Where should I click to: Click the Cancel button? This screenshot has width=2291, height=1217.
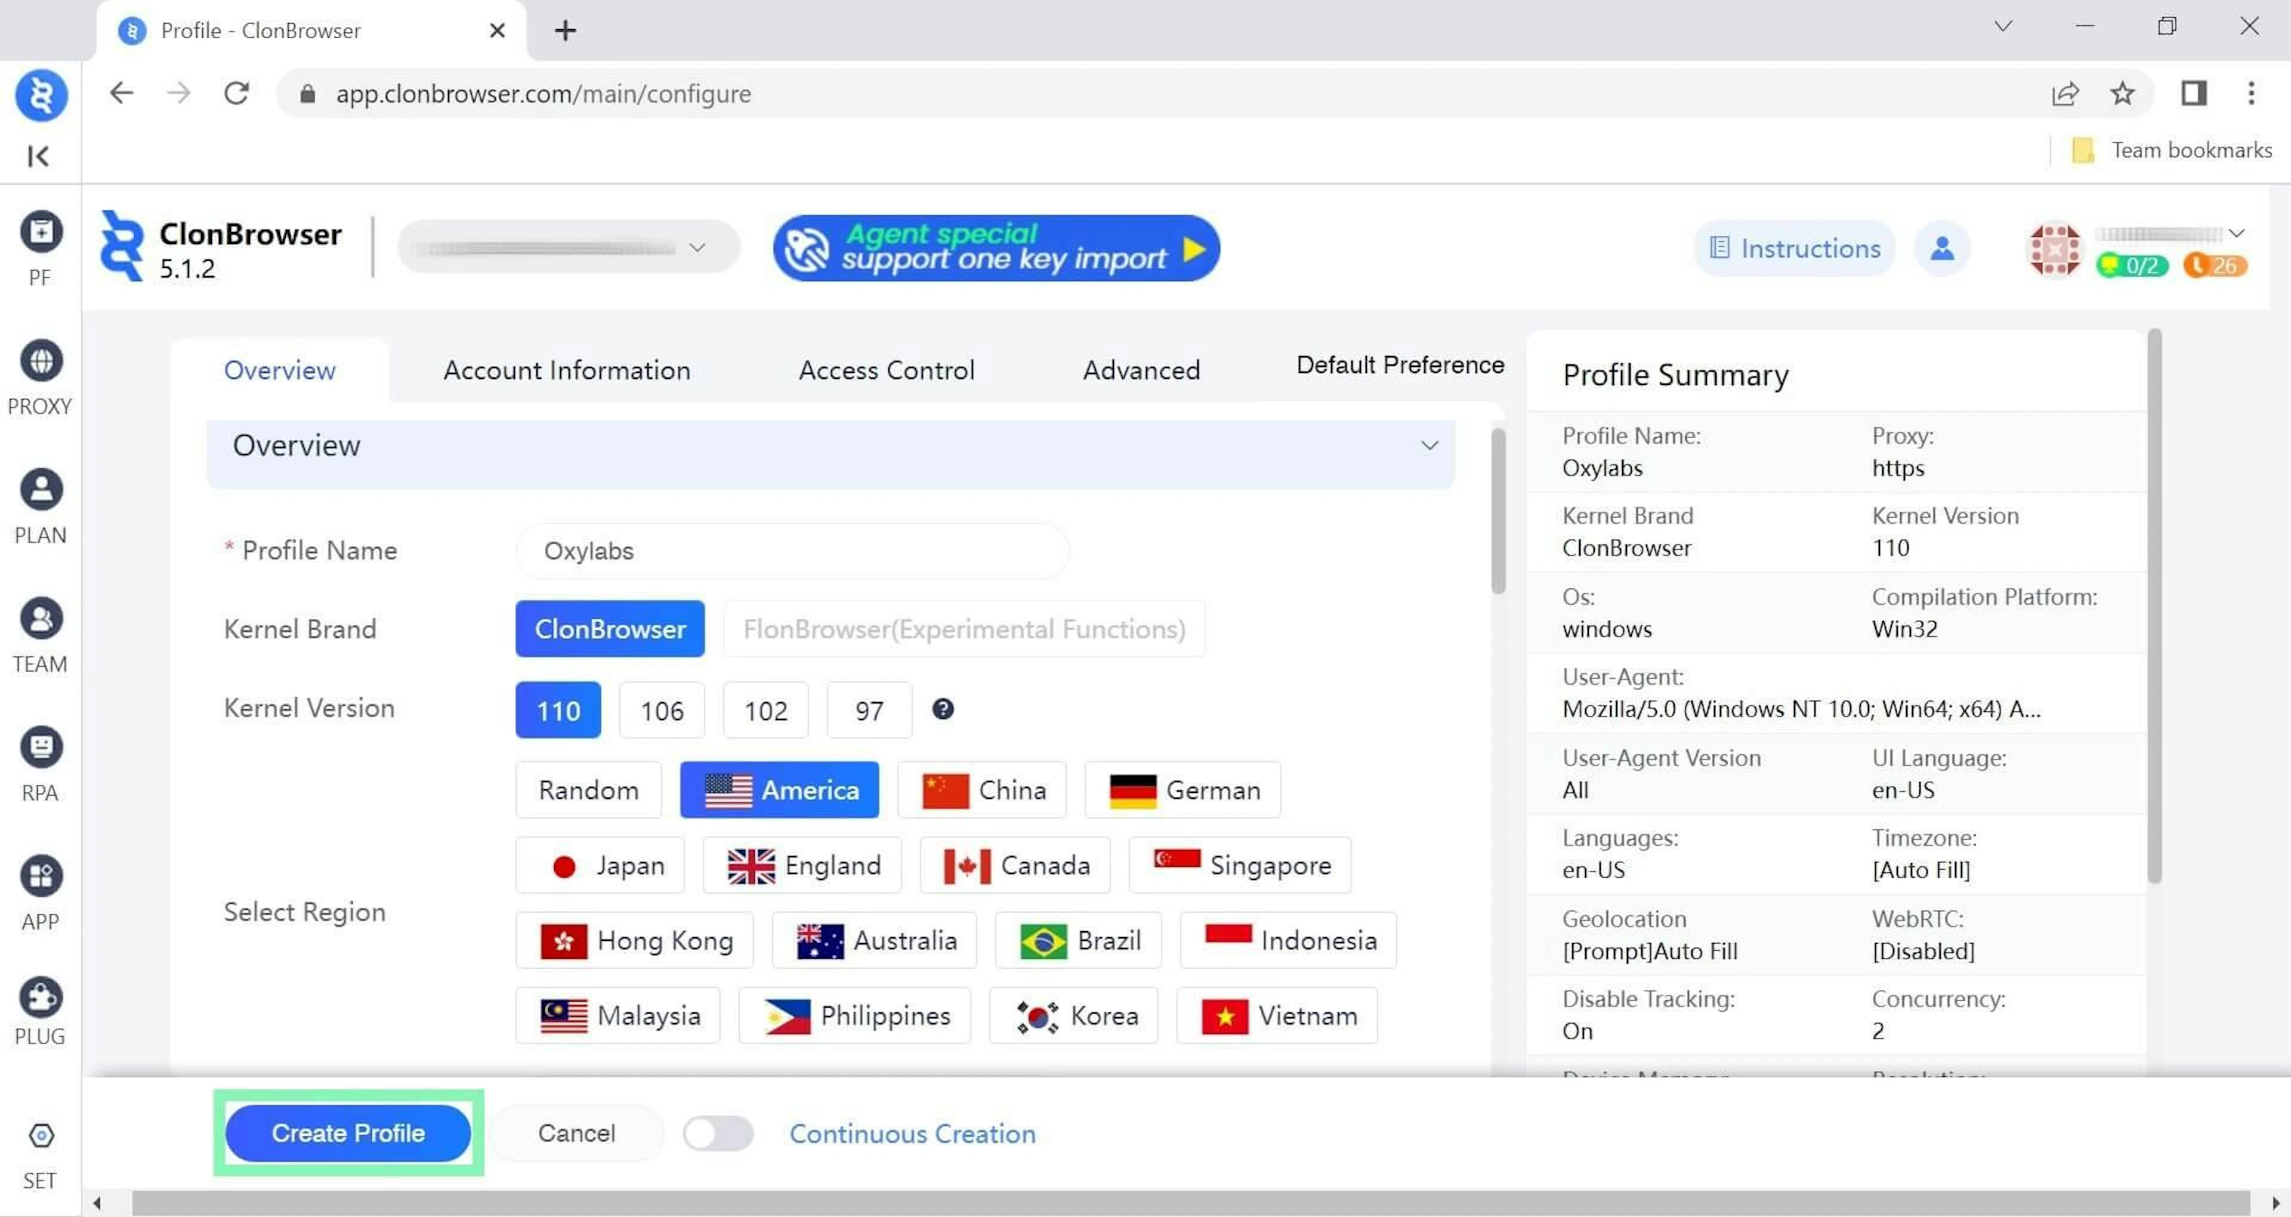576,1133
